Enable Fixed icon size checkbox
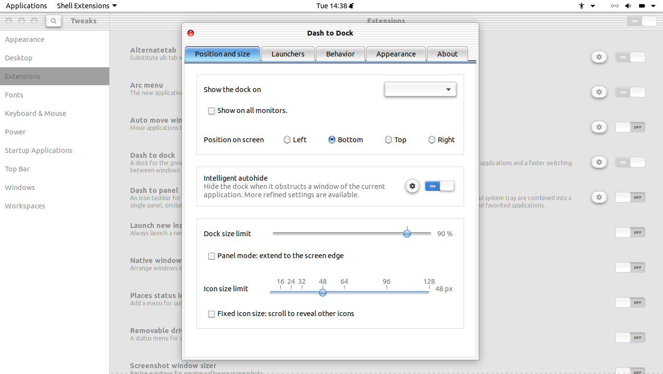The width and height of the screenshot is (663, 374). (x=212, y=314)
